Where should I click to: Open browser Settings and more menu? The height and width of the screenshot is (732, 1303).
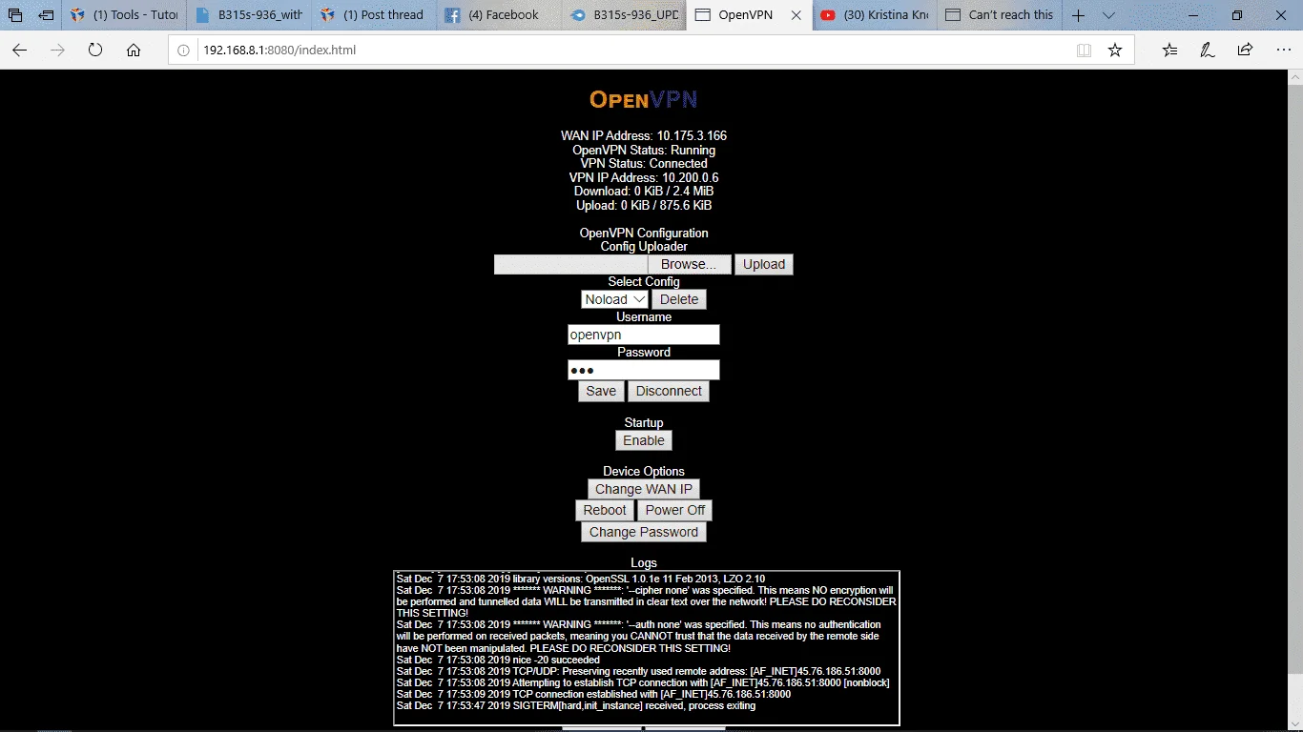point(1282,50)
